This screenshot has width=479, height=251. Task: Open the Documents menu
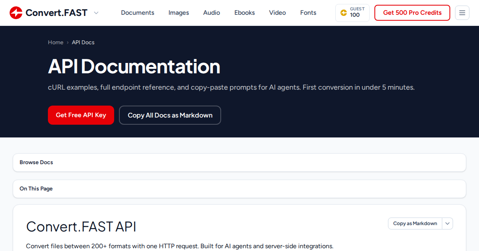tap(138, 13)
